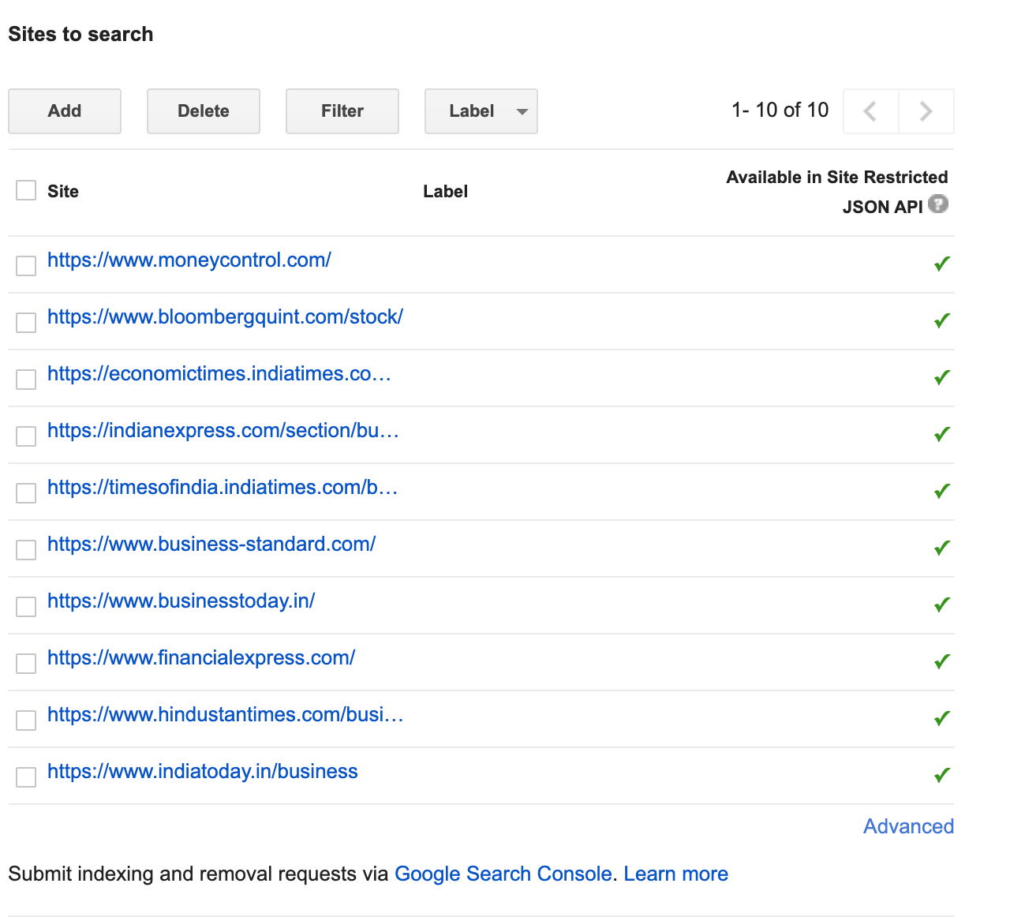1010x917 pixels.
Task: Open the Filter option
Action: pyautogui.click(x=342, y=111)
